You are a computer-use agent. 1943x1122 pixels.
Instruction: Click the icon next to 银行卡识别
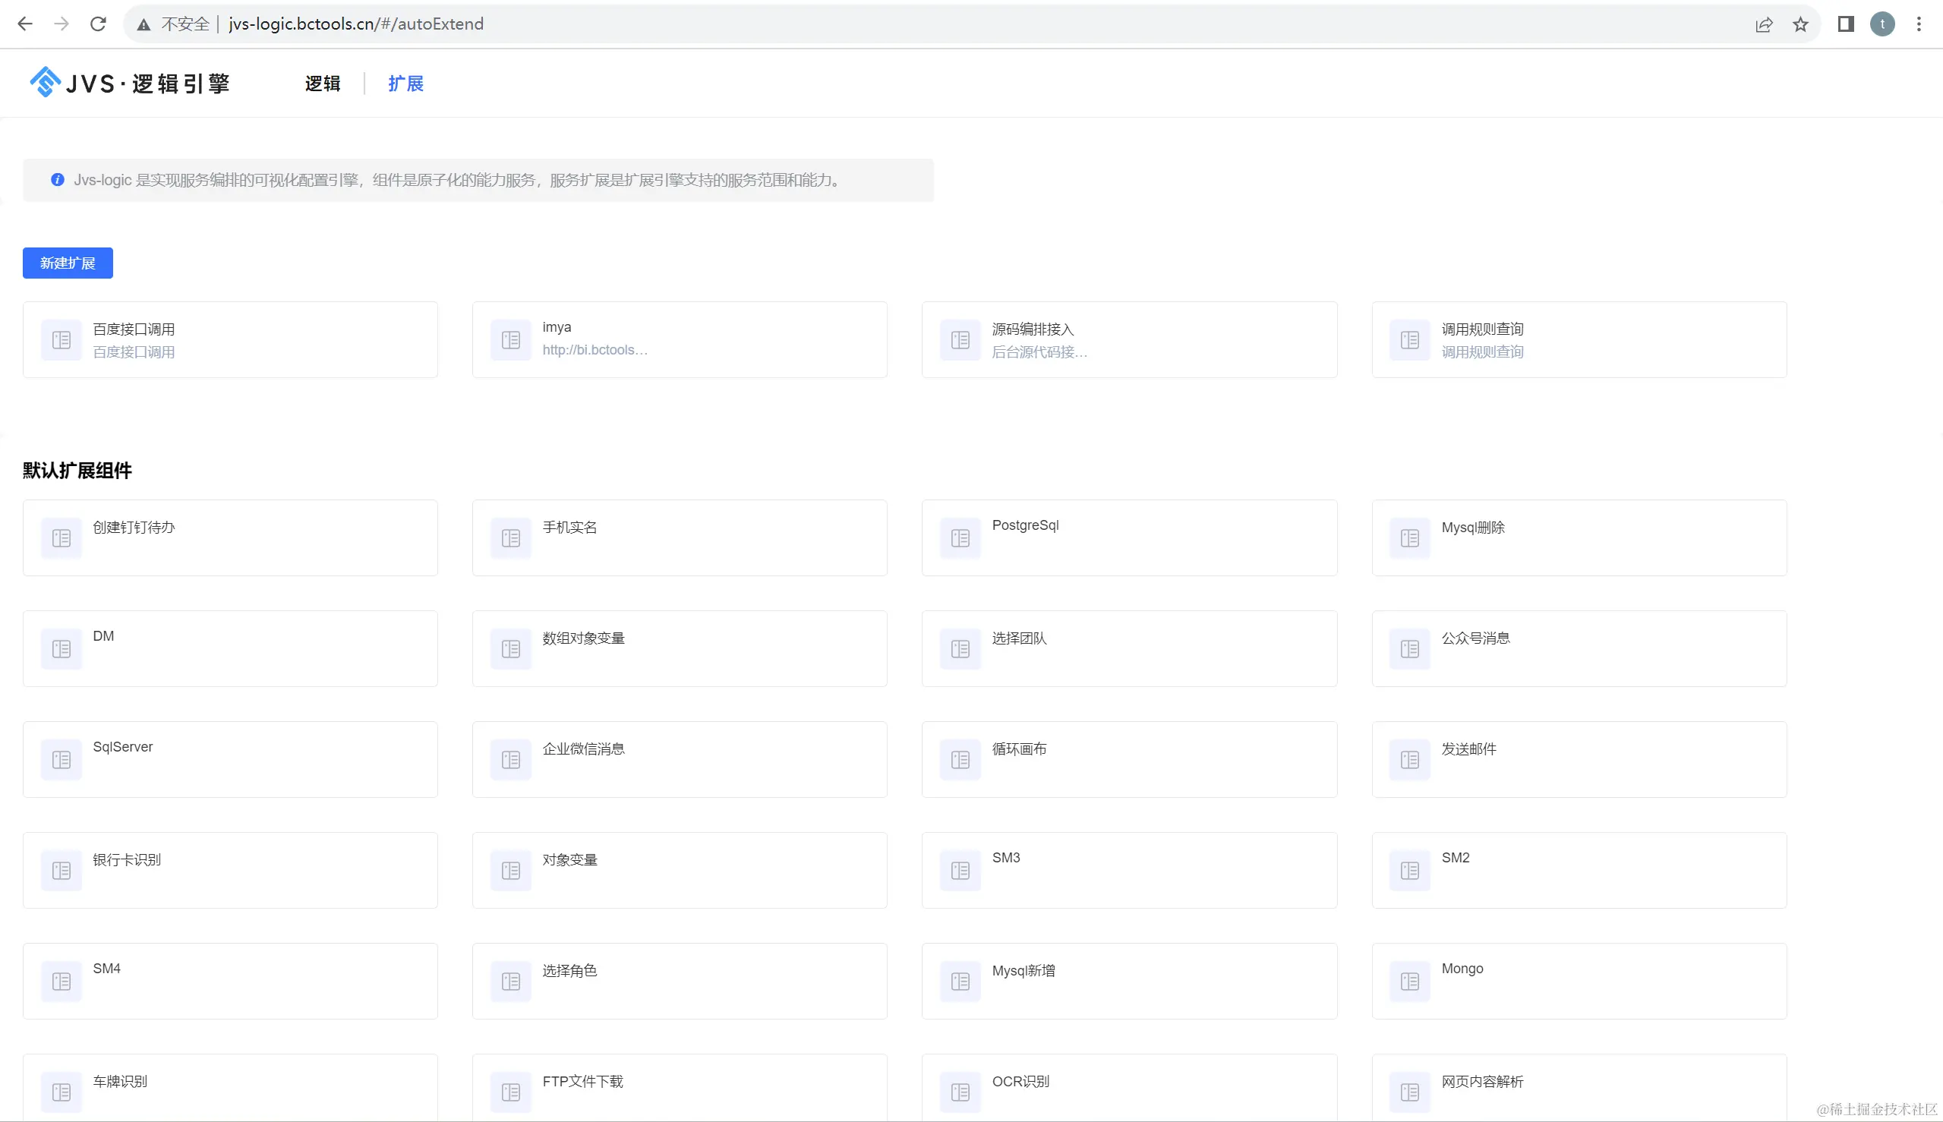pyautogui.click(x=61, y=870)
